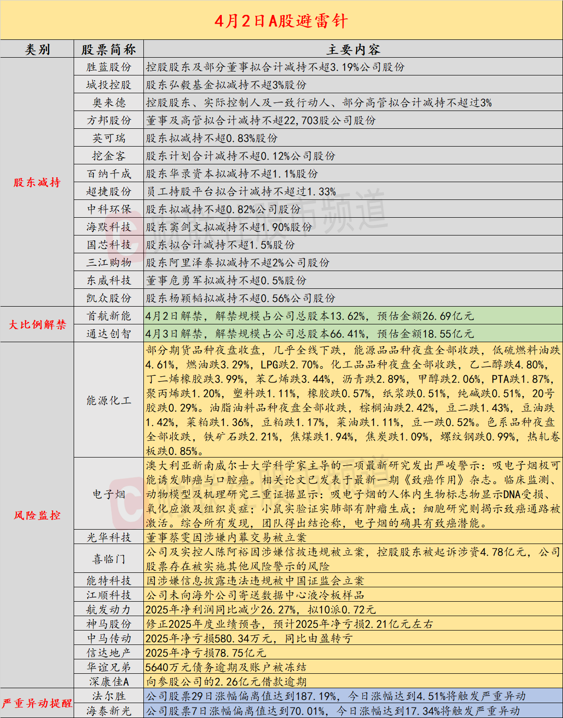Select the 风险监控 category cell
Image resolution: width=563 pixels, height=718 pixels.
(x=37, y=516)
